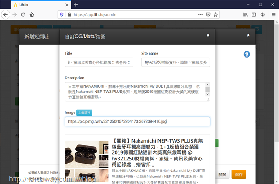This screenshot has width=279, height=184.
Task: Reload the current page
Action: pos(23,14)
